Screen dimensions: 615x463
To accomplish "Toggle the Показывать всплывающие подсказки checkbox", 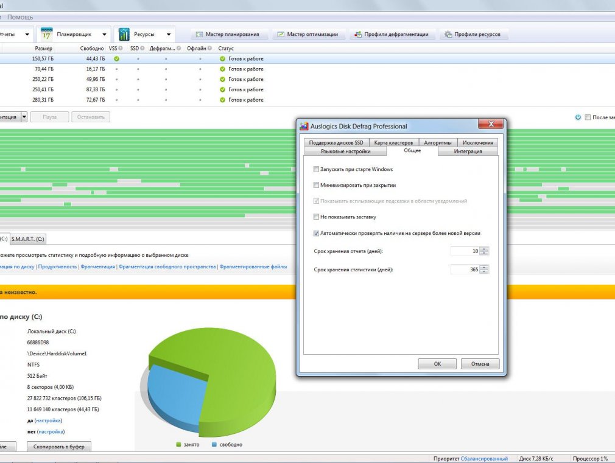I will click(x=316, y=201).
